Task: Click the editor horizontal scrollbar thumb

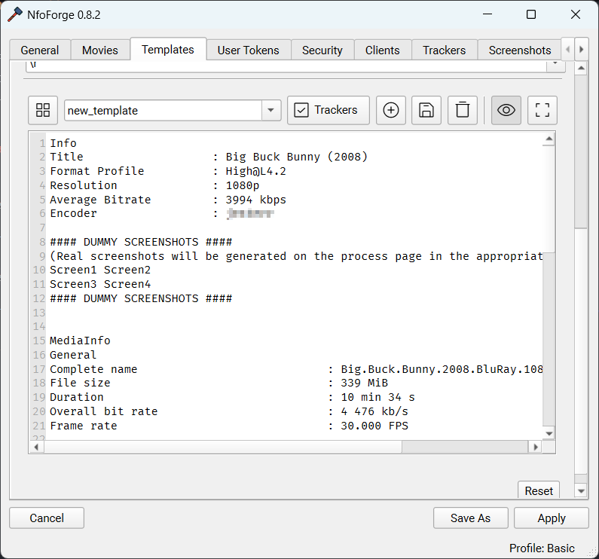Action: [223, 447]
